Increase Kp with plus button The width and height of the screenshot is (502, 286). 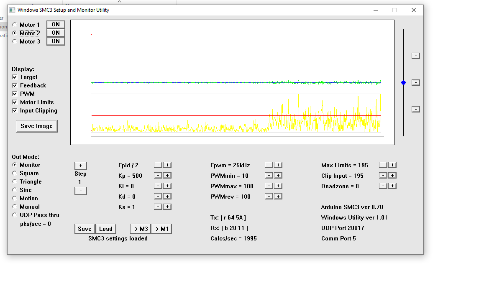click(x=167, y=175)
